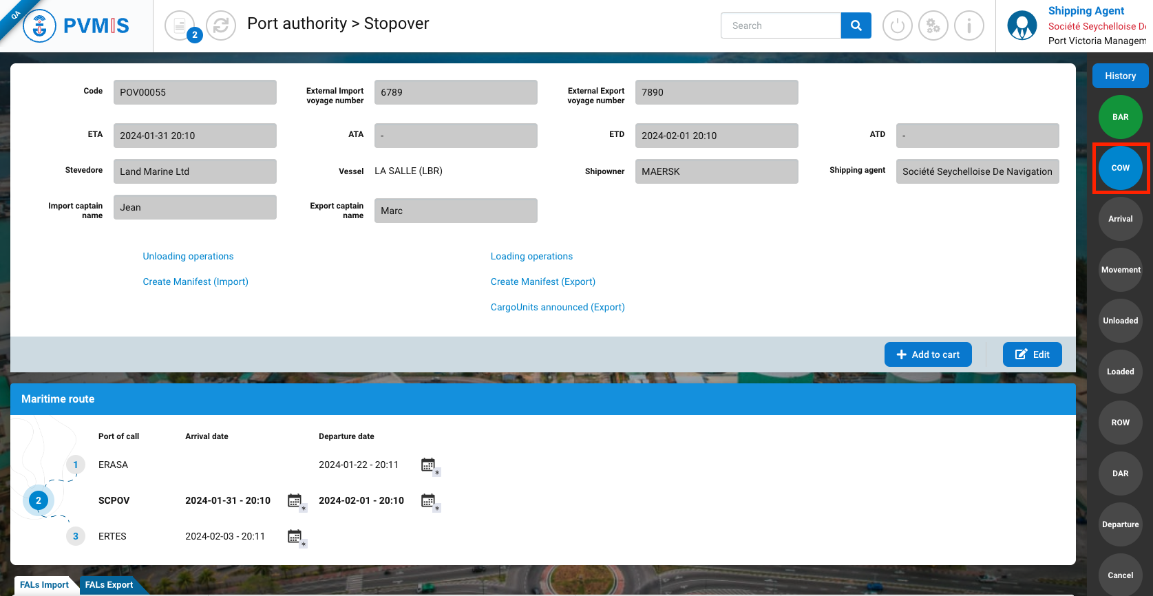The height and width of the screenshot is (596, 1153).
Task: Open calendar for SCPOV arrival date
Action: tap(295, 502)
